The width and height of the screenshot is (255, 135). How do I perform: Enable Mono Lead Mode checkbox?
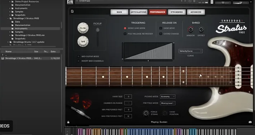[125, 28]
